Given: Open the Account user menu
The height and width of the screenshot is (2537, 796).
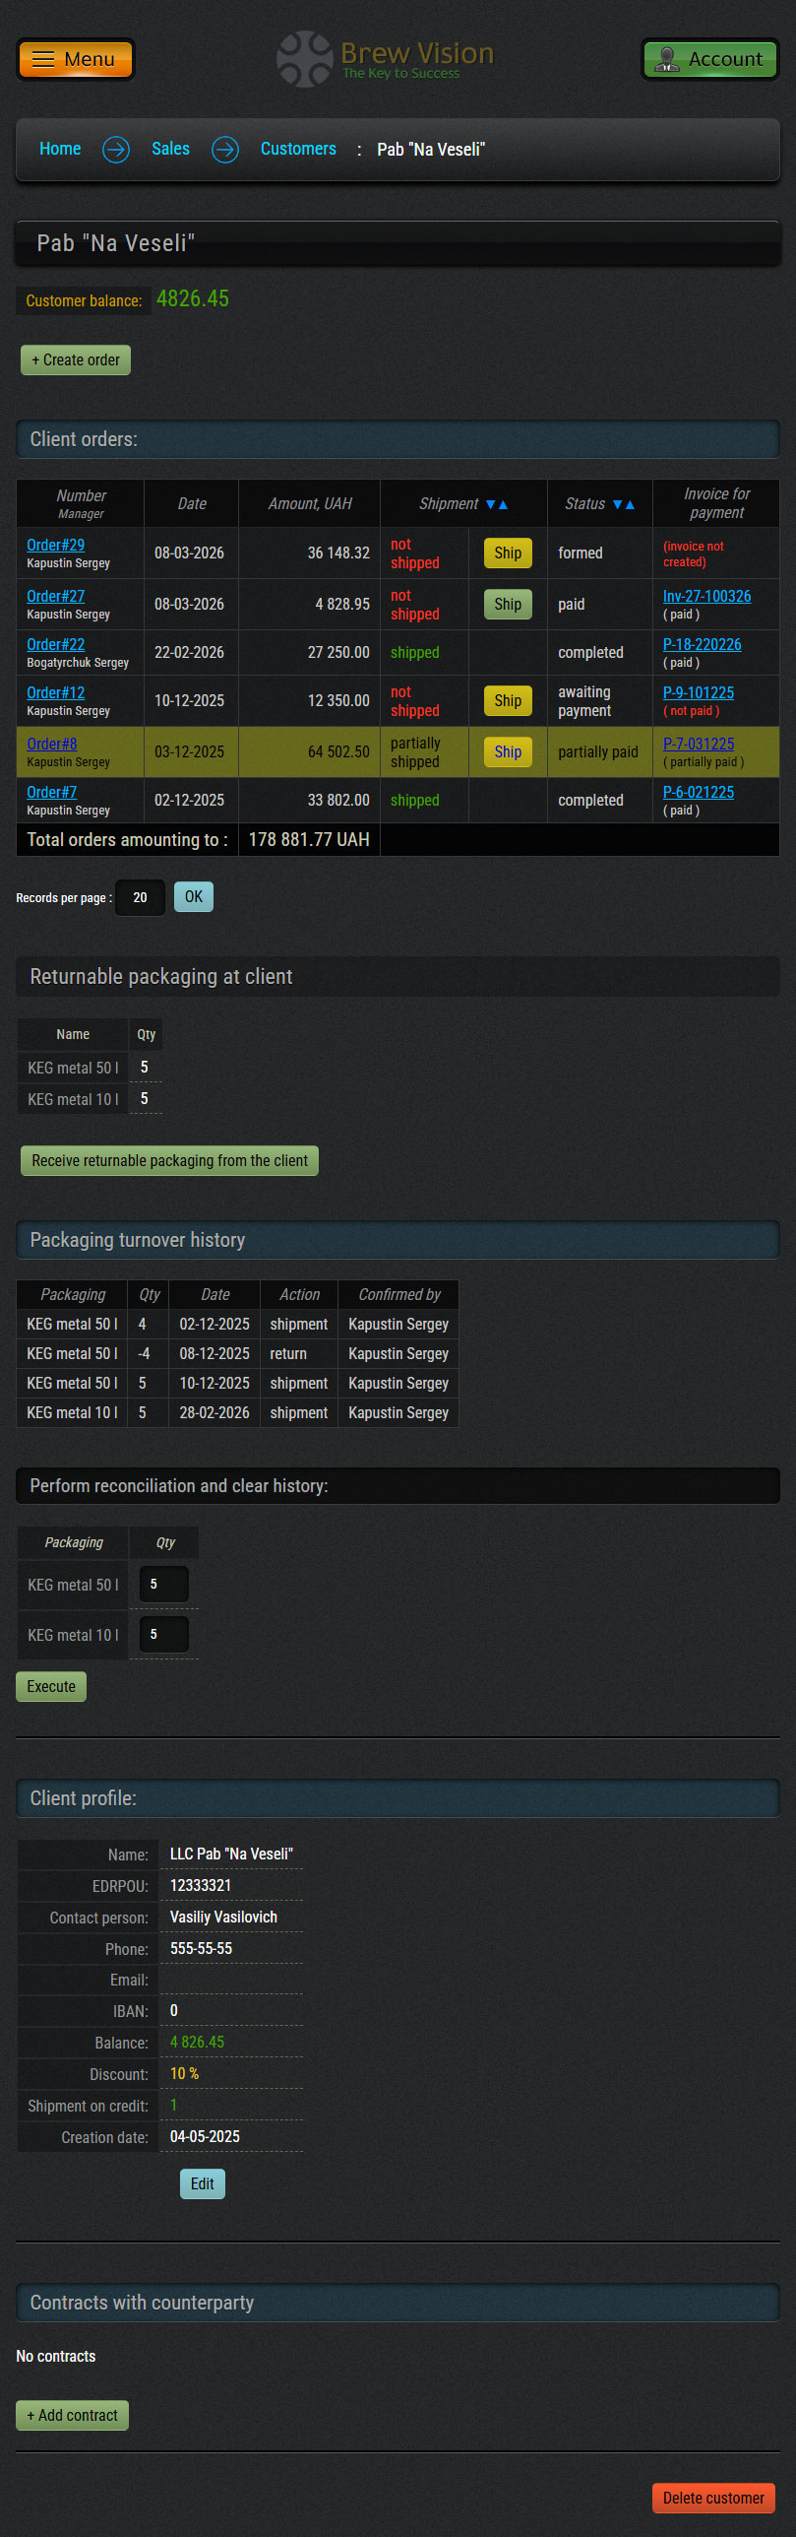Looking at the screenshot, I should tap(709, 59).
